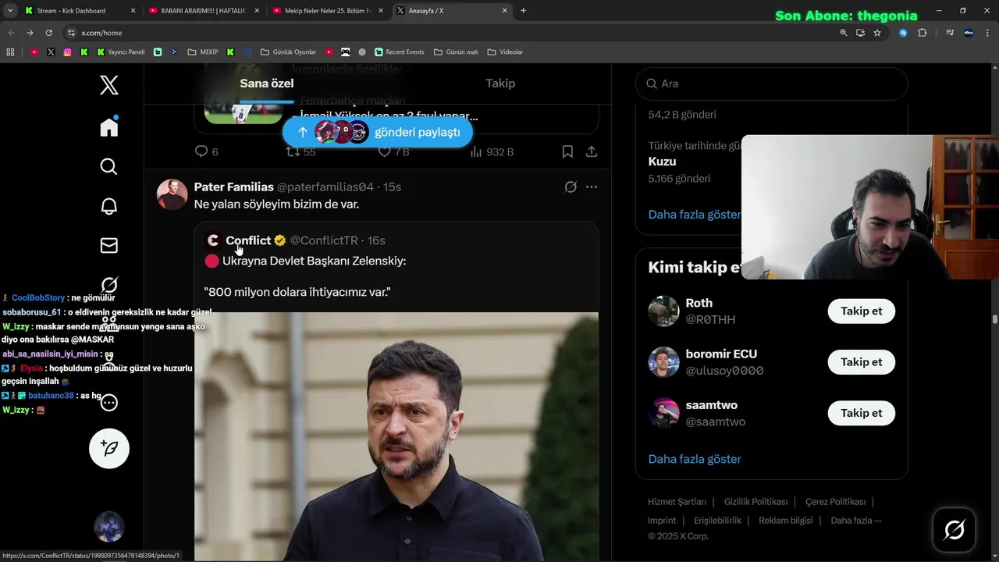Viewport: 999px width, 562px height.
Task: Go to Home via the house icon
Action: pos(109,127)
